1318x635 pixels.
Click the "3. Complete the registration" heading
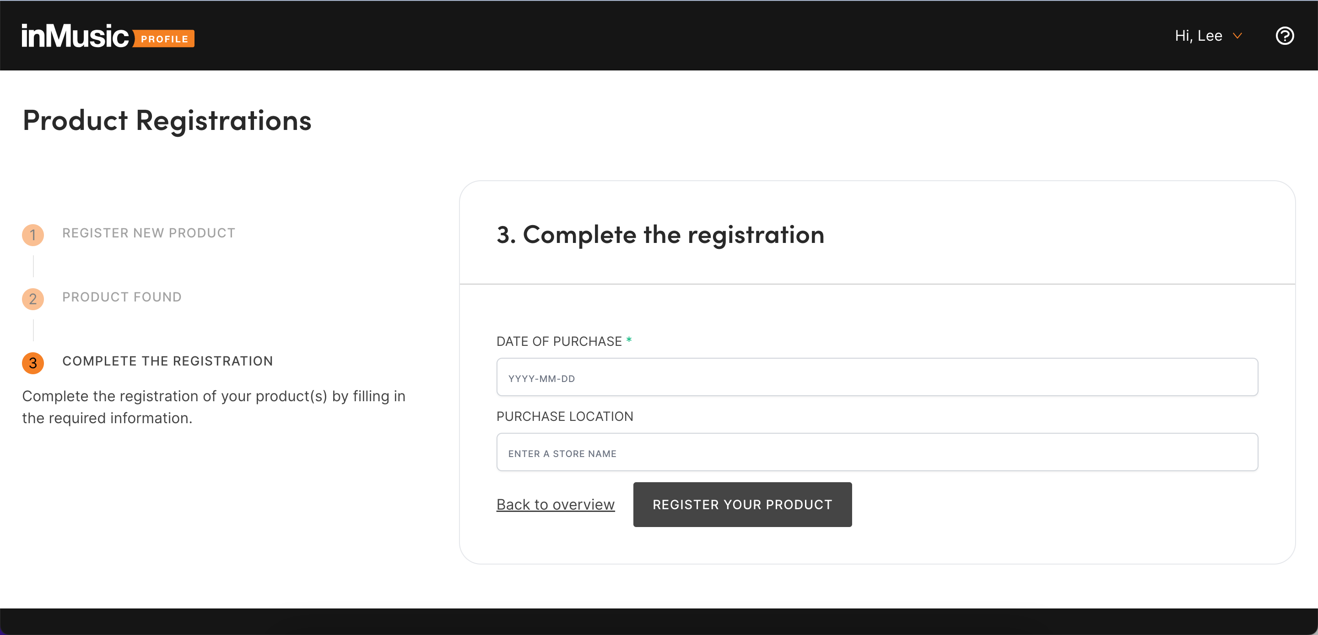(660, 235)
